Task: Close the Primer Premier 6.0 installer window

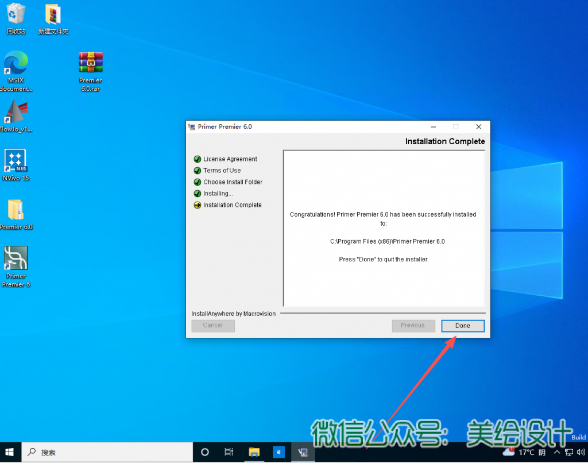Action: (x=478, y=126)
